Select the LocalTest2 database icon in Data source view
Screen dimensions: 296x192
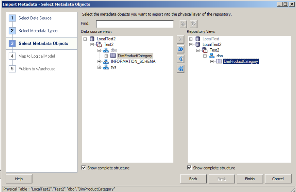click(x=92, y=39)
